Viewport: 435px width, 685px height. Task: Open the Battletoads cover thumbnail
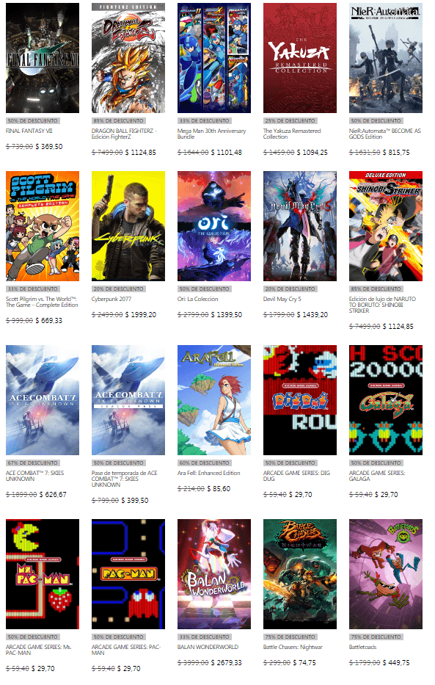click(x=386, y=574)
